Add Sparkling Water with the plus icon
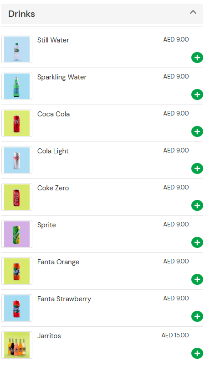Viewport: 210px width, 367px height. (197, 94)
